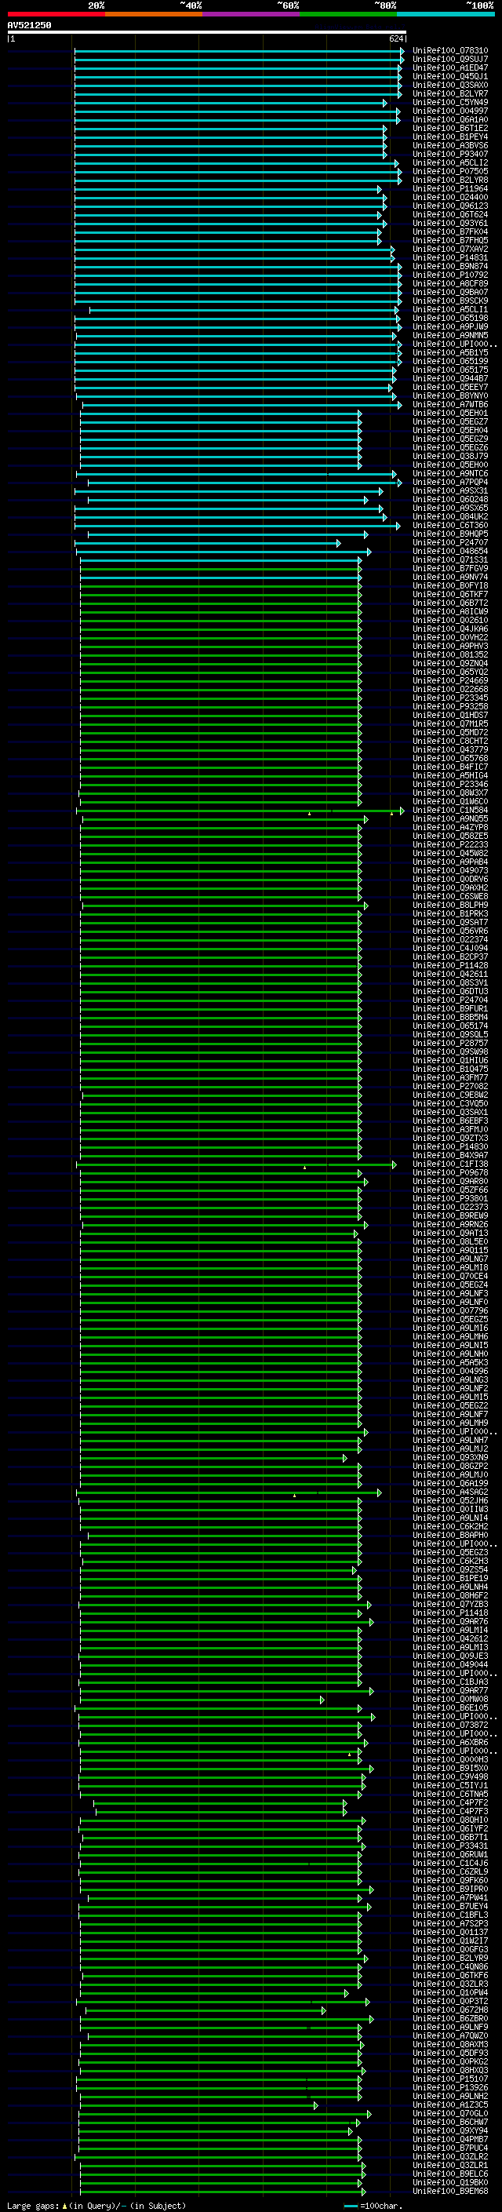502x2212 pixels.
Task: Select label UniRef100_B9EM68
Action: tap(450, 2192)
